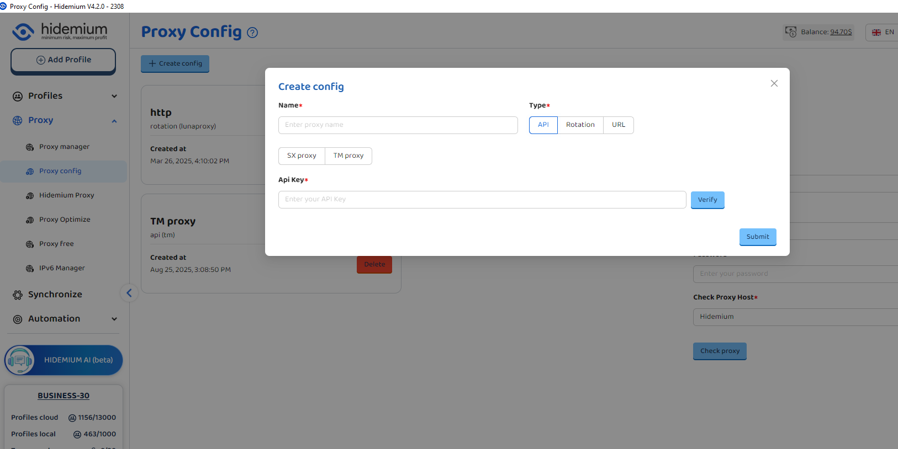Screen dimensions: 898x449
Task: Click the Check proxy button
Action: 720,351
